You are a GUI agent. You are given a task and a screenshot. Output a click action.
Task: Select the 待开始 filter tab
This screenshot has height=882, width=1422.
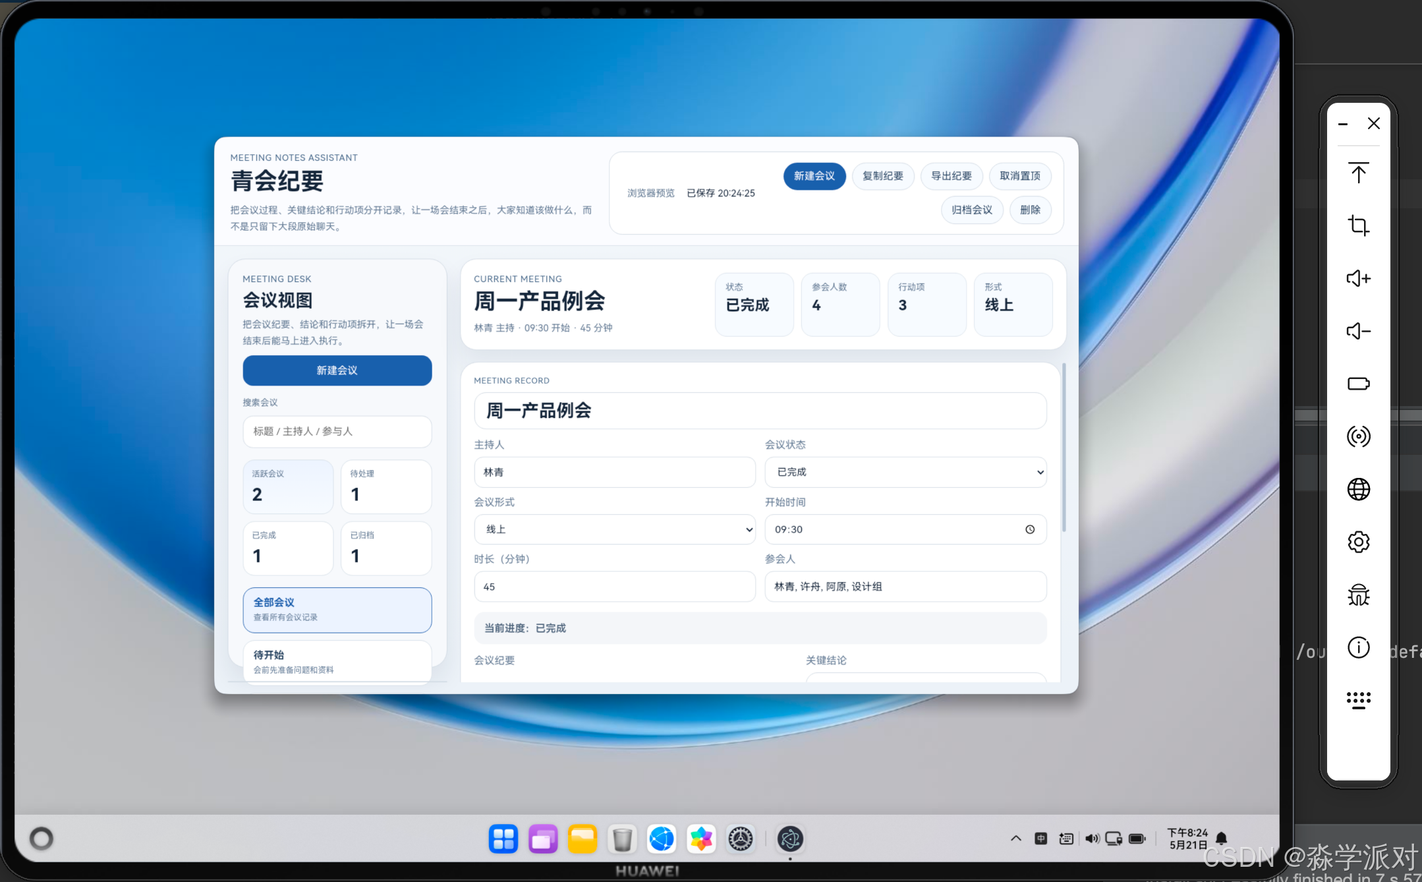[x=337, y=661]
